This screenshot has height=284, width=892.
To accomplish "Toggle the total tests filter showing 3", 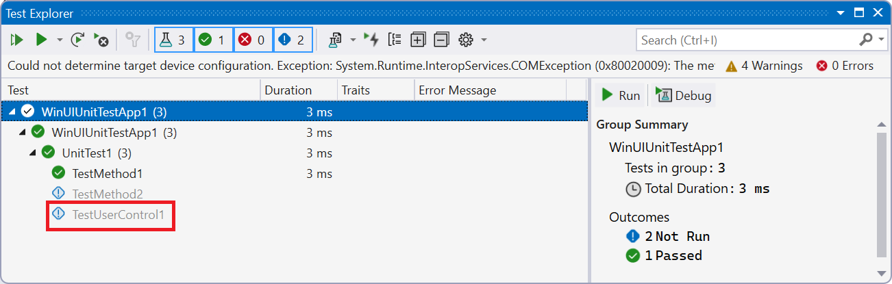I will point(174,40).
